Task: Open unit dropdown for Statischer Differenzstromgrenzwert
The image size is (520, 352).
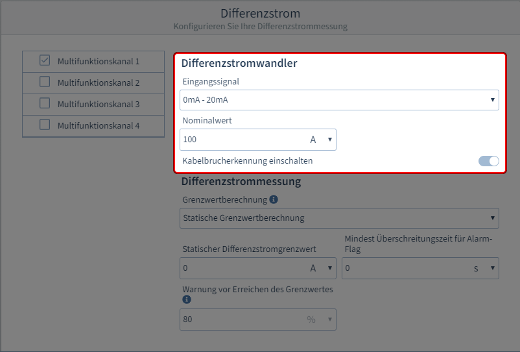Action: [321, 268]
